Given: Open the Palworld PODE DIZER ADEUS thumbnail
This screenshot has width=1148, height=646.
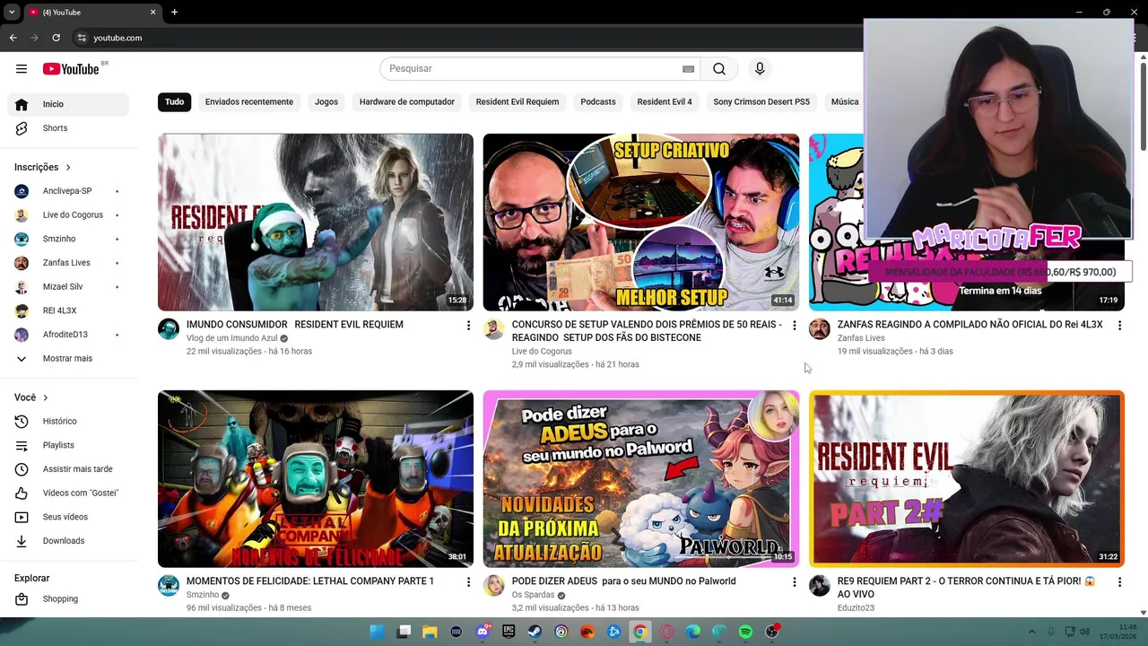Looking at the screenshot, I should (x=641, y=479).
